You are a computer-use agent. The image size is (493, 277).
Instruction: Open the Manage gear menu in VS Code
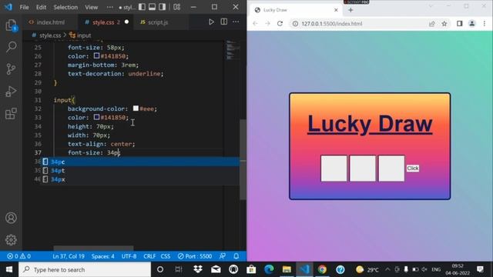click(11, 240)
